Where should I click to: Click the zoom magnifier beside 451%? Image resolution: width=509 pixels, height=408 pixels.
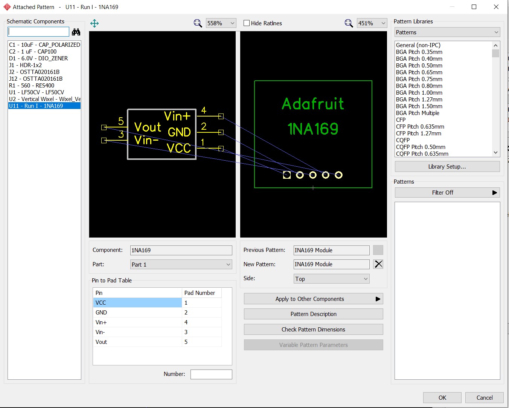click(349, 23)
